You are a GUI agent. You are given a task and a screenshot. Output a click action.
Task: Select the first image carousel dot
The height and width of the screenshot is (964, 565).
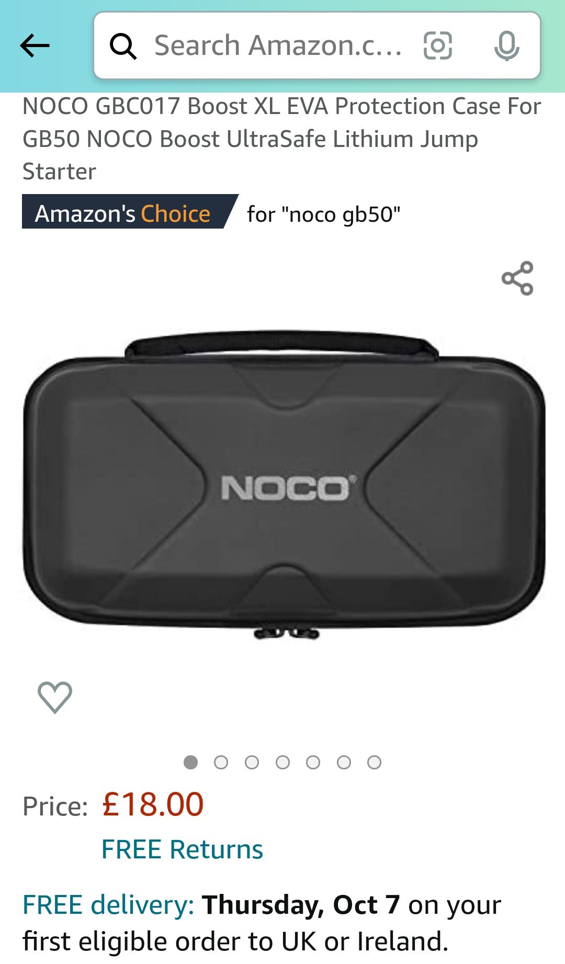point(191,762)
